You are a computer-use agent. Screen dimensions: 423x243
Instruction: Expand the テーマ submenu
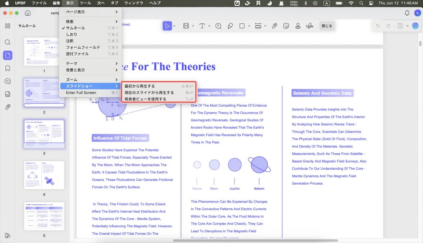point(90,63)
